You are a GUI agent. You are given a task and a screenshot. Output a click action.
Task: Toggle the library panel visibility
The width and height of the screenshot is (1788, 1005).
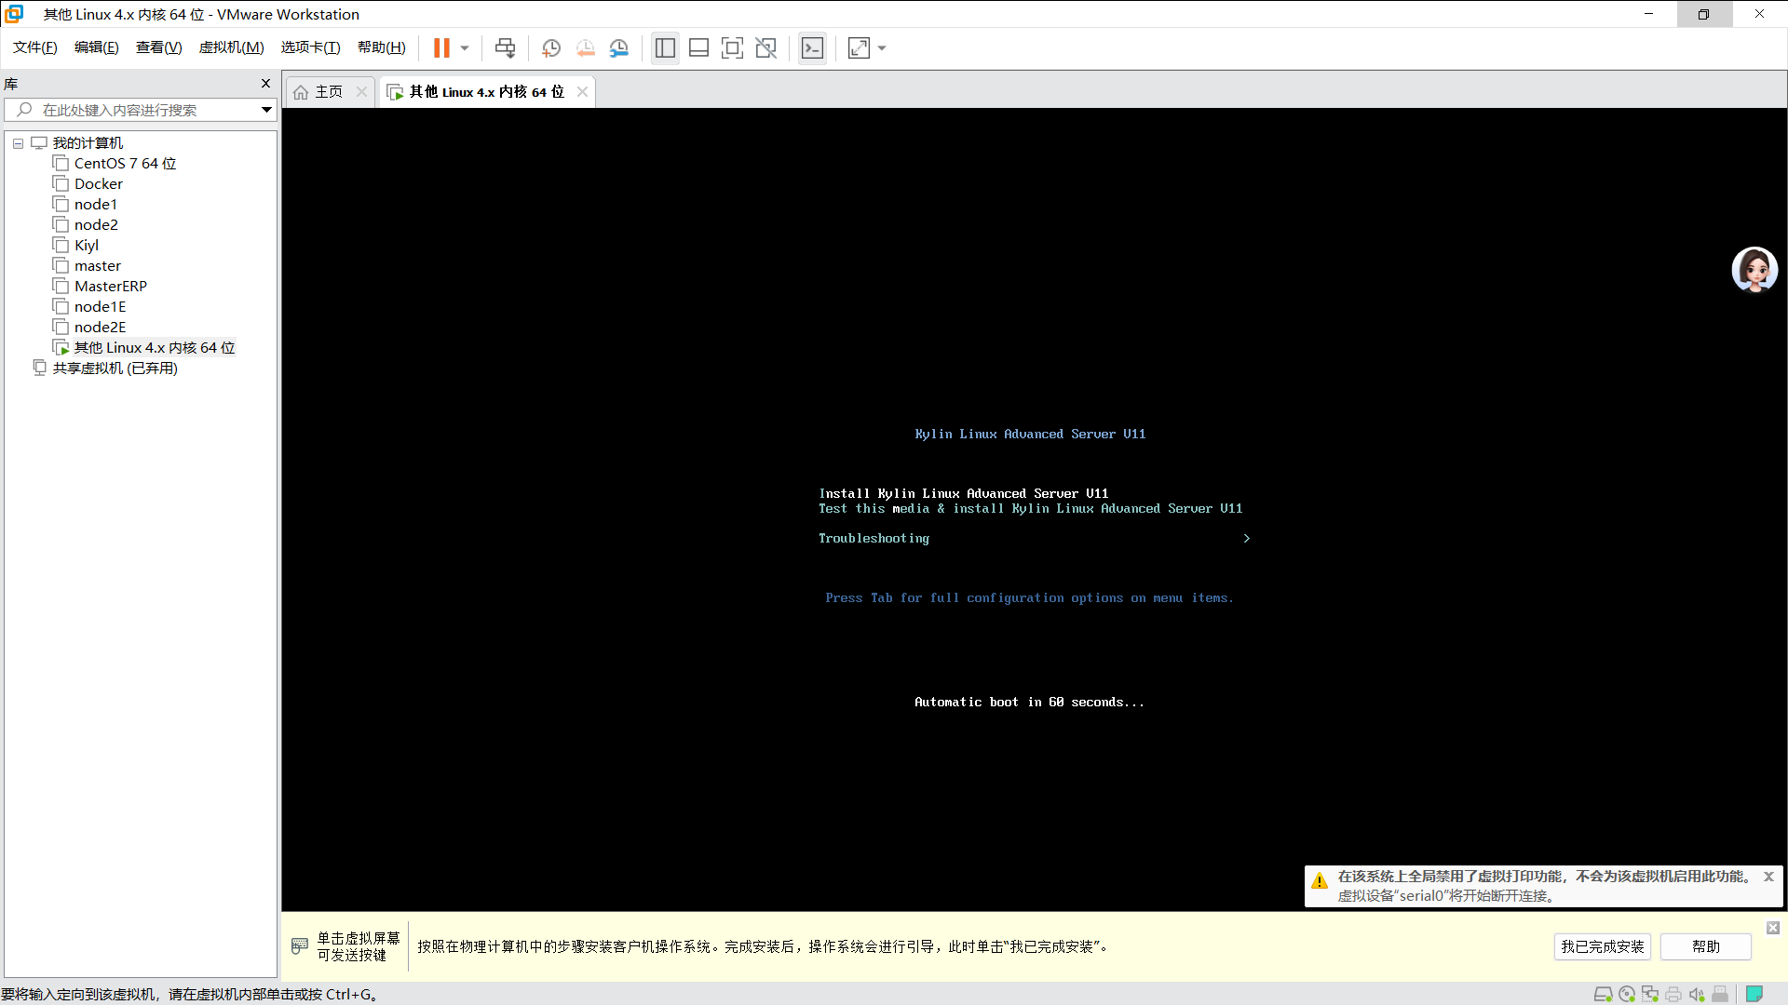click(x=665, y=47)
